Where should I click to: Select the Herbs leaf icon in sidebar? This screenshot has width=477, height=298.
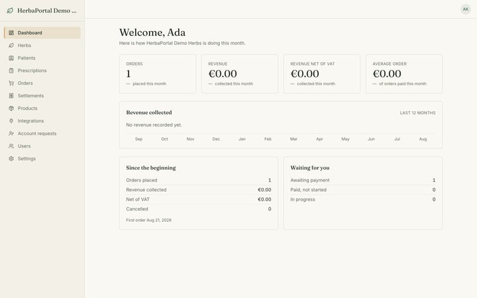(11, 45)
